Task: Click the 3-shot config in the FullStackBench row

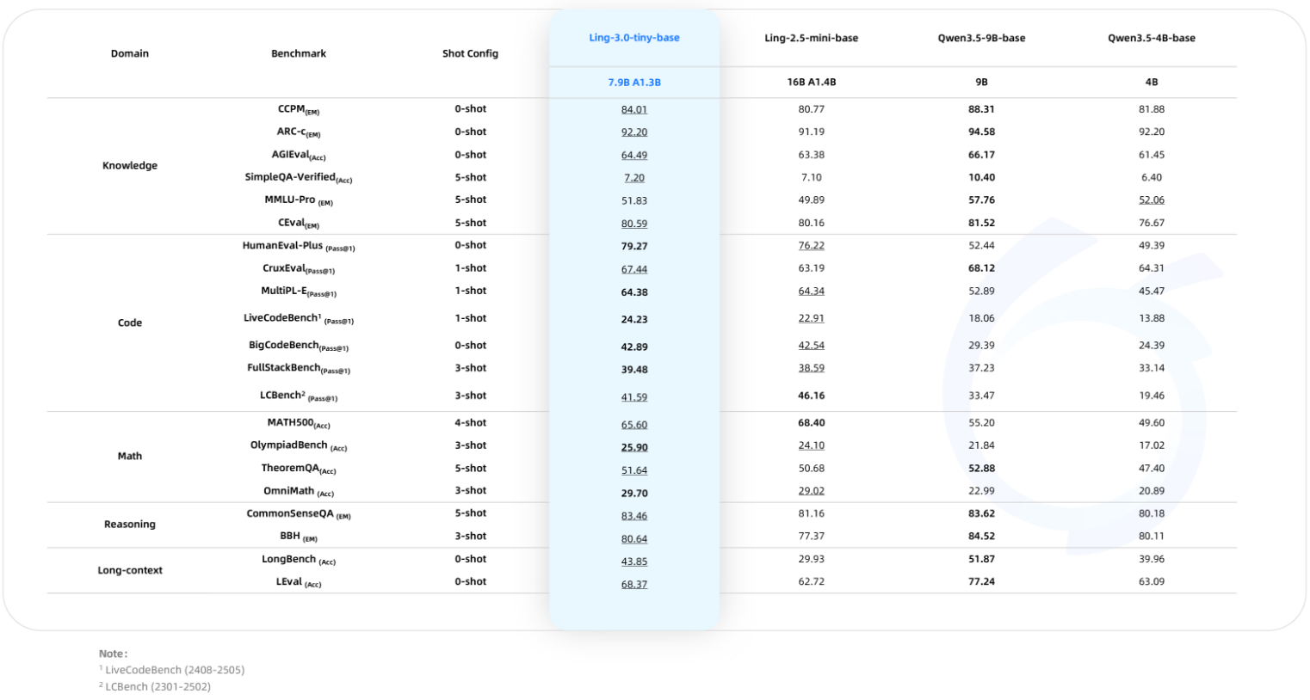Action: (x=470, y=368)
